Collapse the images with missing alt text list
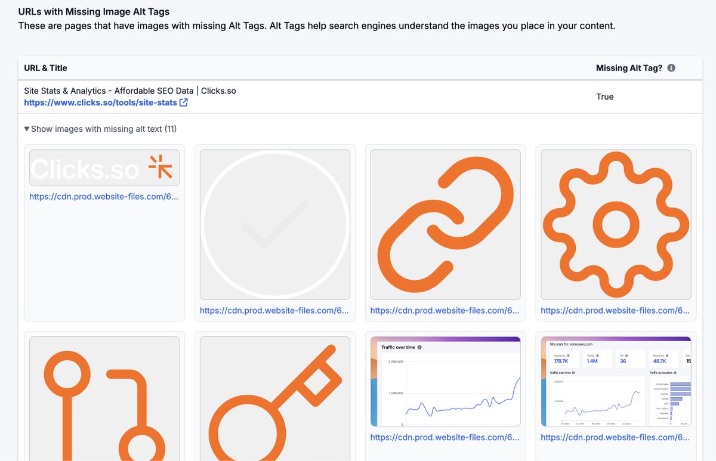Screen dimensions: 716x461 click(100, 129)
